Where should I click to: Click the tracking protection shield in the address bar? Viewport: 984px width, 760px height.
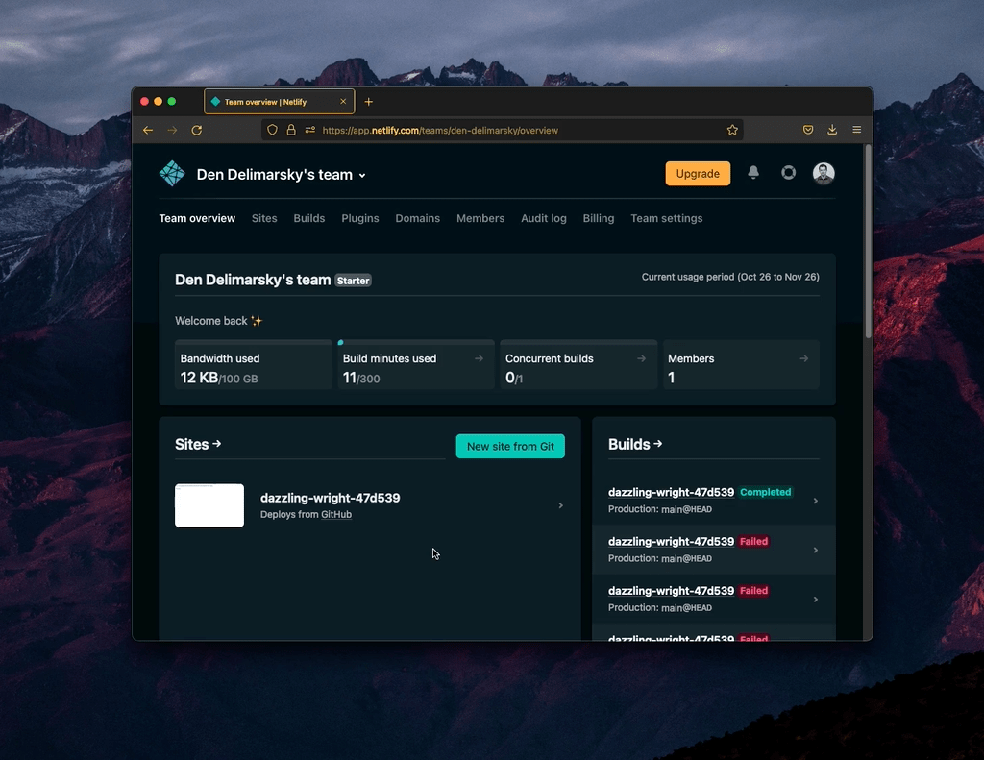pyautogui.click(x=272, y=130)
